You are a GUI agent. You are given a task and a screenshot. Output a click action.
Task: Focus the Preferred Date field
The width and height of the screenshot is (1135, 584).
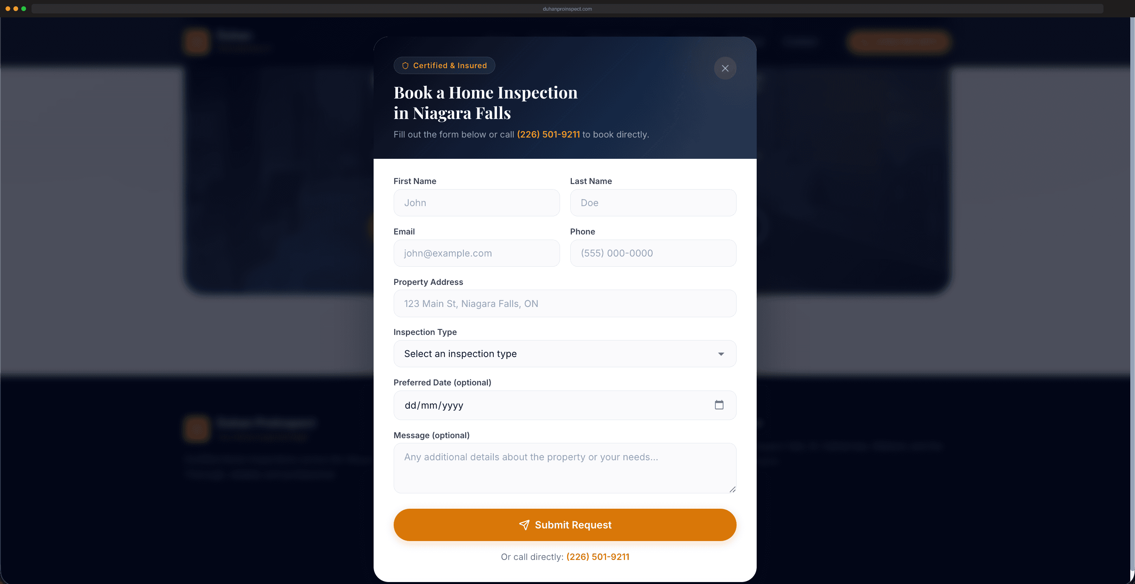click(x=551, y=405)
